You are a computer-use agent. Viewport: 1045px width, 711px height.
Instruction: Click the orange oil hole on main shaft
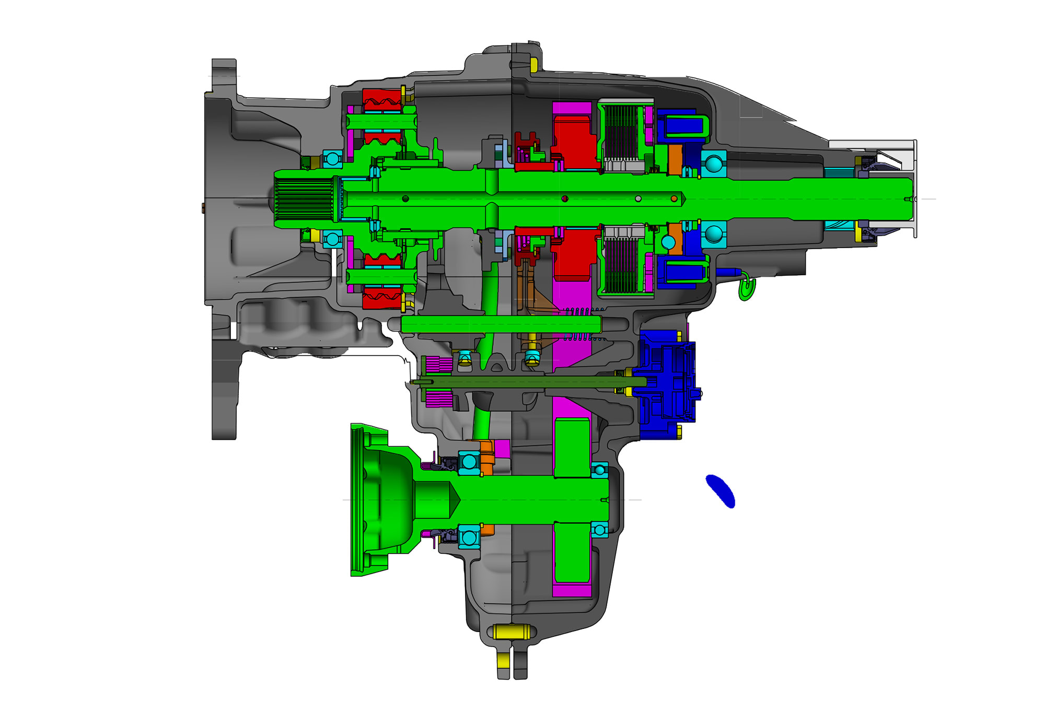click(674, 199)
